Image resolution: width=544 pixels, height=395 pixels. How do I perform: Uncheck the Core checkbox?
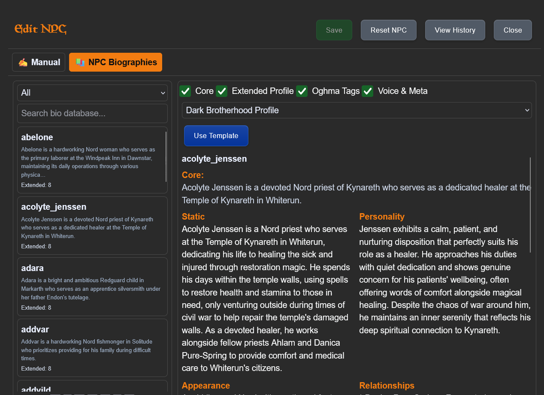click(185, 91)
